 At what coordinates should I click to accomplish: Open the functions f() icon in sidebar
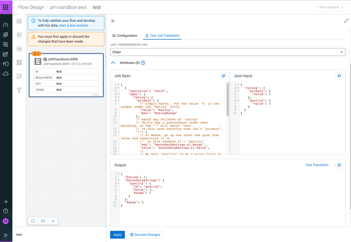5,64
